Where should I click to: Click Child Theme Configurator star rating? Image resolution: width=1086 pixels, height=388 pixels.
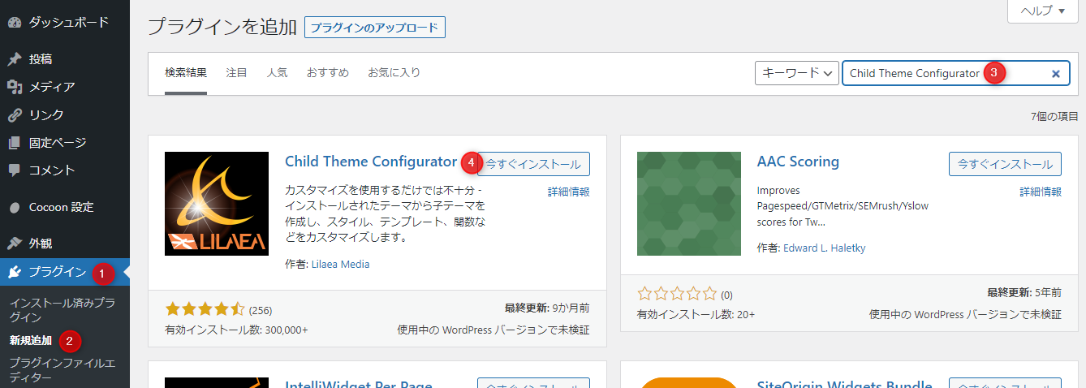pyautogui.click(x=205, y=309)
